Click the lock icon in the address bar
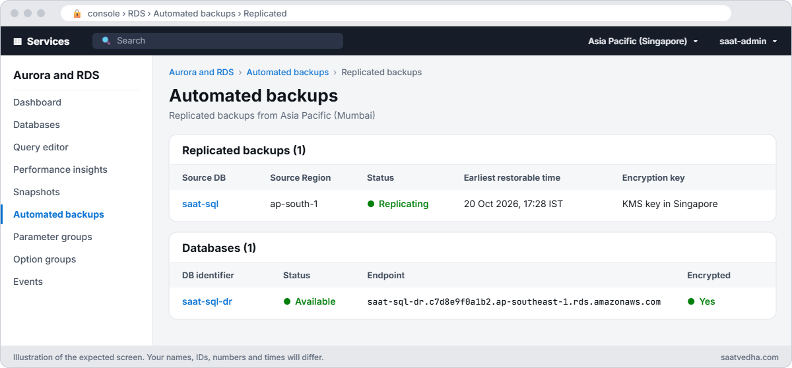792x368 pixels. point(77,13)
